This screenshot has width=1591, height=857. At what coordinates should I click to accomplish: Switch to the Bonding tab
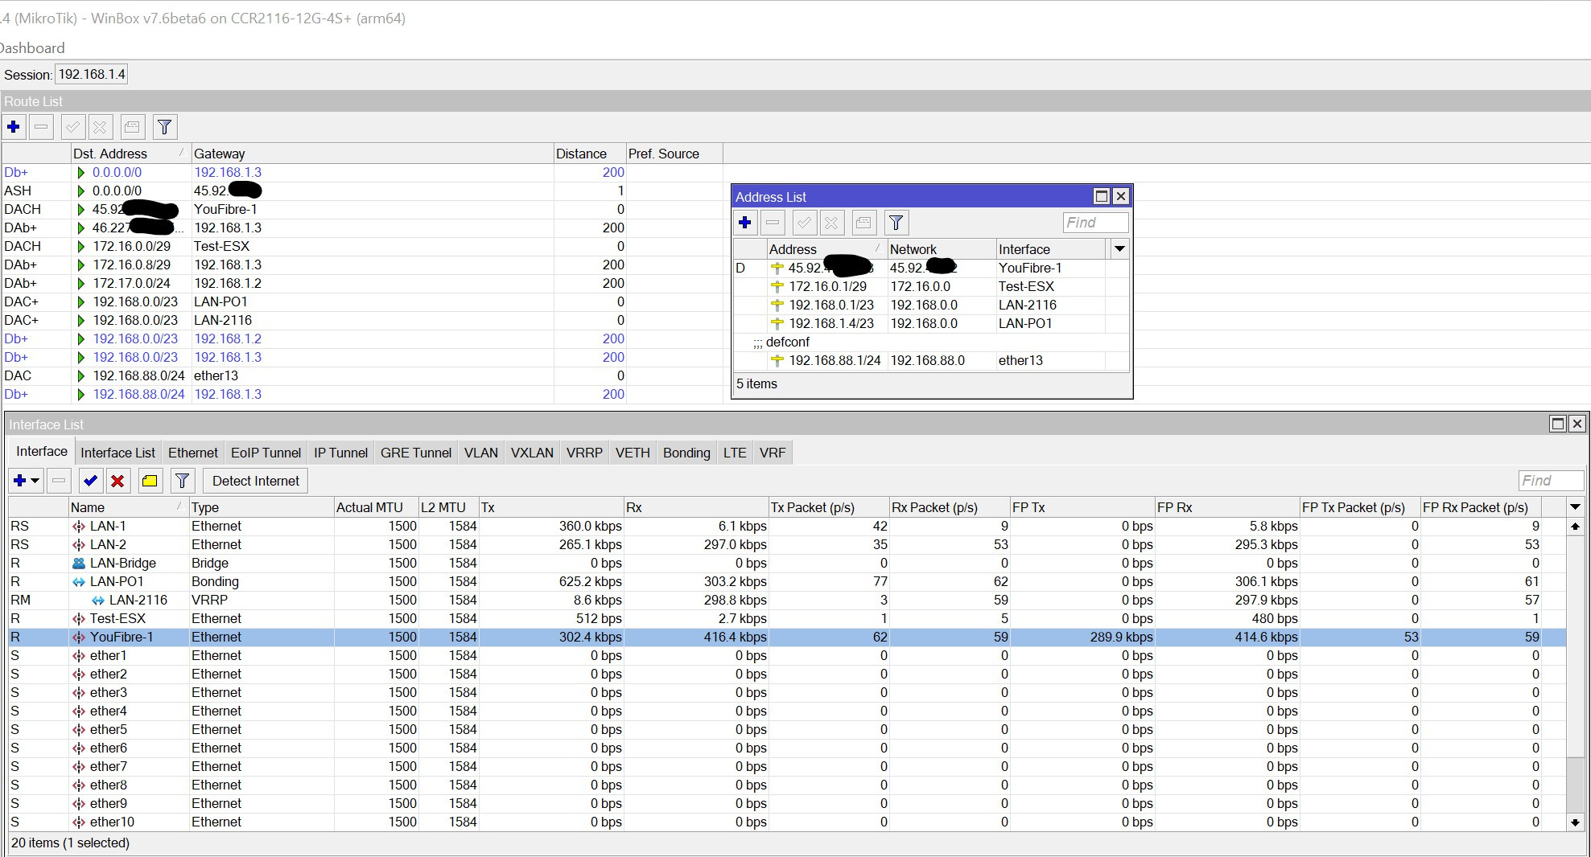pyautogui.click(x=686, y=453)
